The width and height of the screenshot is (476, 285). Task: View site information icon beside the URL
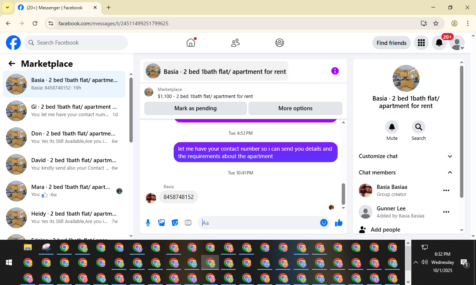pos(51,23)
